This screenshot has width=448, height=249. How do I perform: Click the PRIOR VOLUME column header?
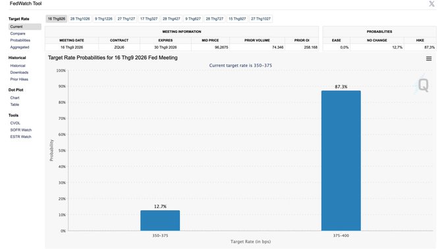257,41
